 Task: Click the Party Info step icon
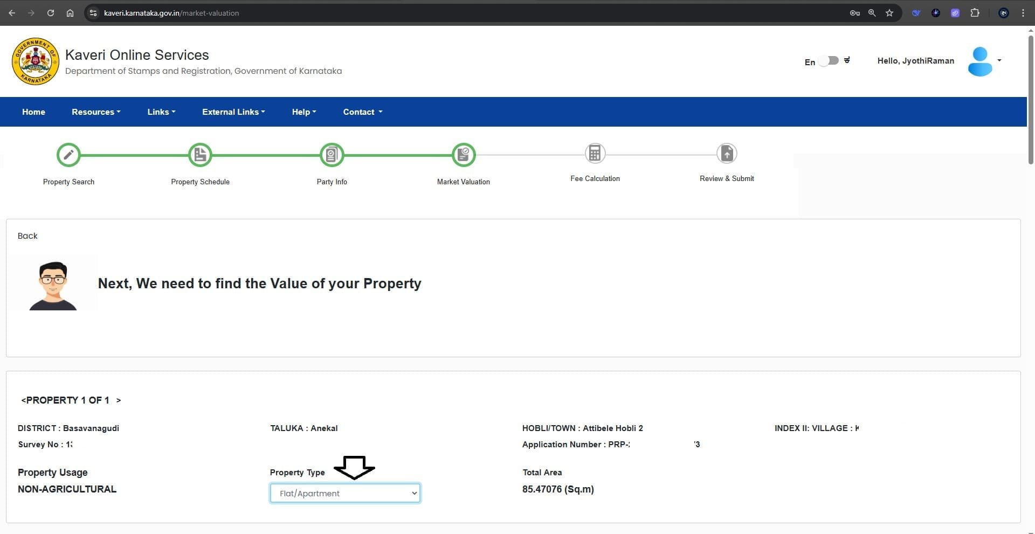pyautogui.click(x=332, y=155)
